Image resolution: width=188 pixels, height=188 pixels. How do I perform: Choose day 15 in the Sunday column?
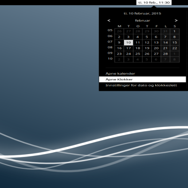tap(174, 42)
